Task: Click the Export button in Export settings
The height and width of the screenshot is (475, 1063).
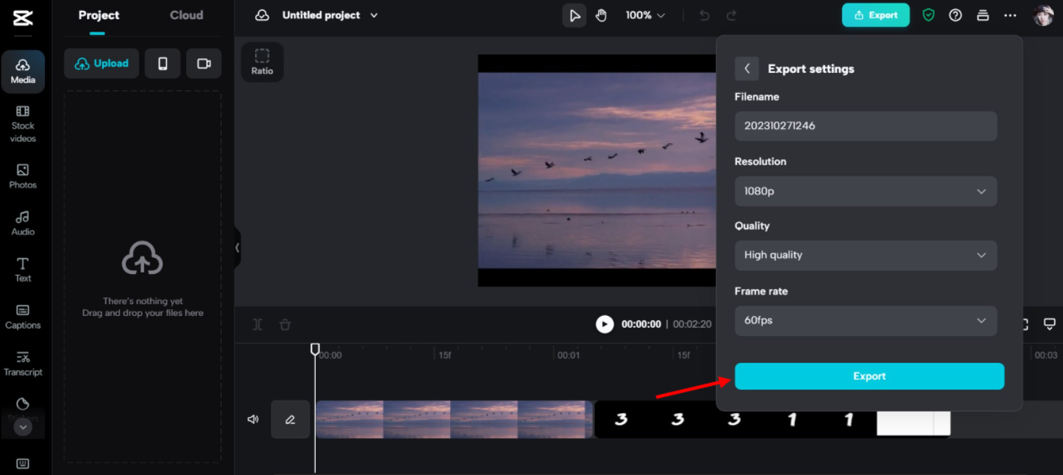Action: pyautogui.click(x=869, y=376)
